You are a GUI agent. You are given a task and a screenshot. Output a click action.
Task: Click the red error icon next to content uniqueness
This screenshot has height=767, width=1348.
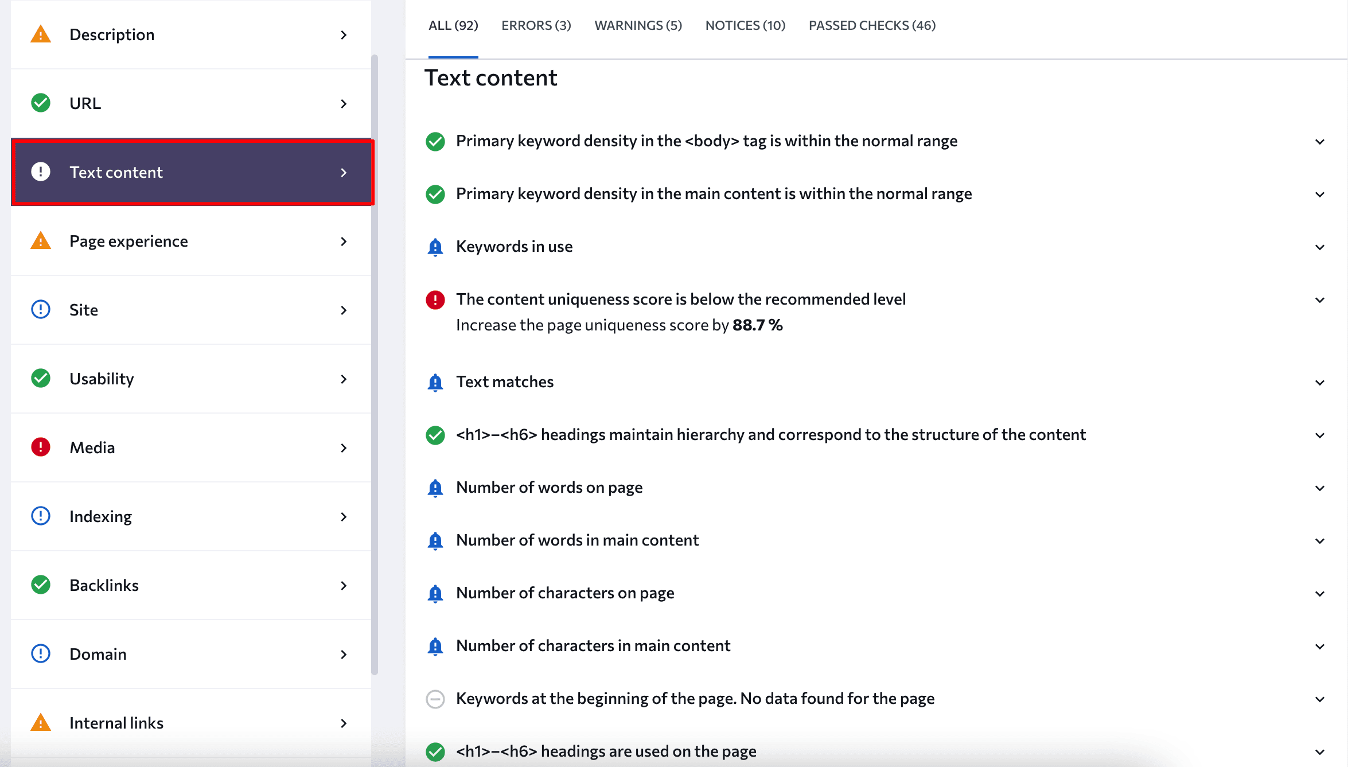click(433, 299)
